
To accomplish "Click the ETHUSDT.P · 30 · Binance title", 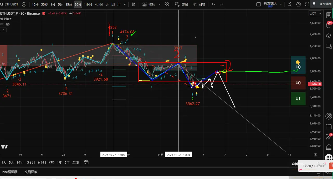I will (20, 14).
